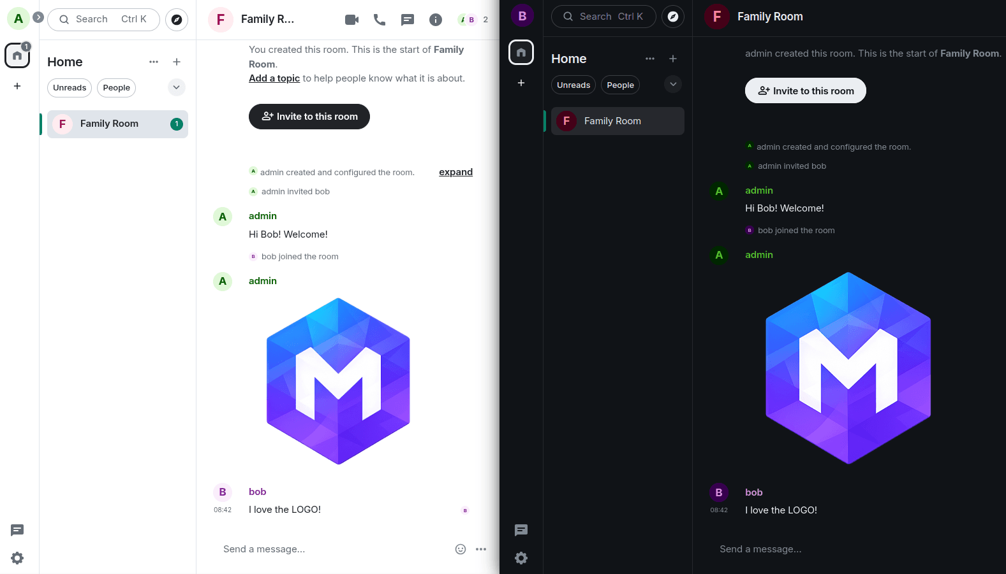
Task: Start a voice call in light window
Action: [x=380, y=20]
